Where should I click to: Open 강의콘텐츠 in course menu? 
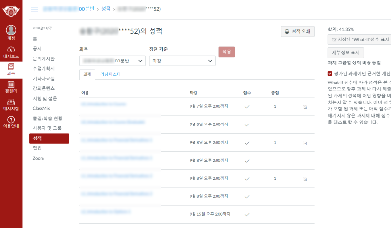coord(43,88)
